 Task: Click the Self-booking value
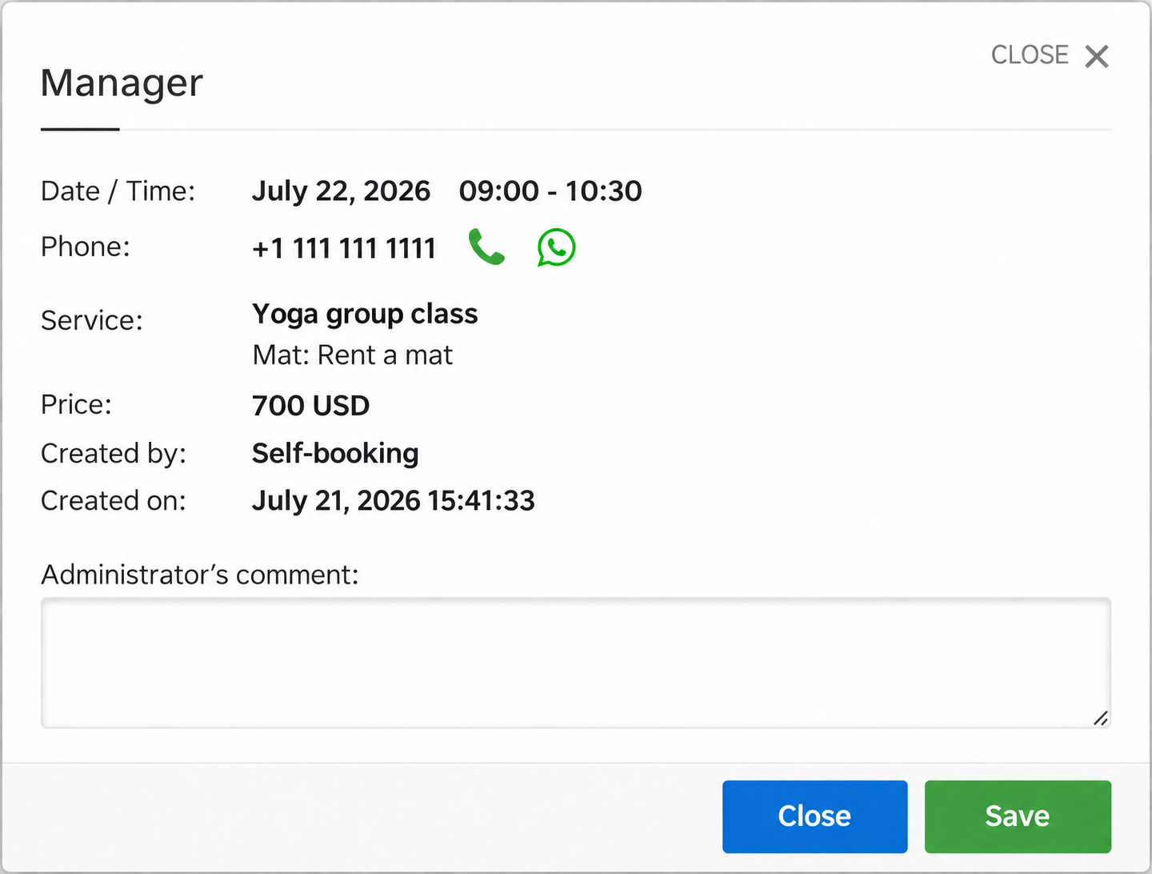pyautogui.click(x=335, y=453)
